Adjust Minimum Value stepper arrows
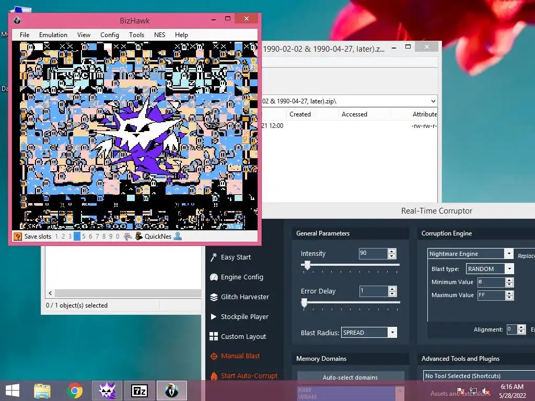 coord(509,282)
